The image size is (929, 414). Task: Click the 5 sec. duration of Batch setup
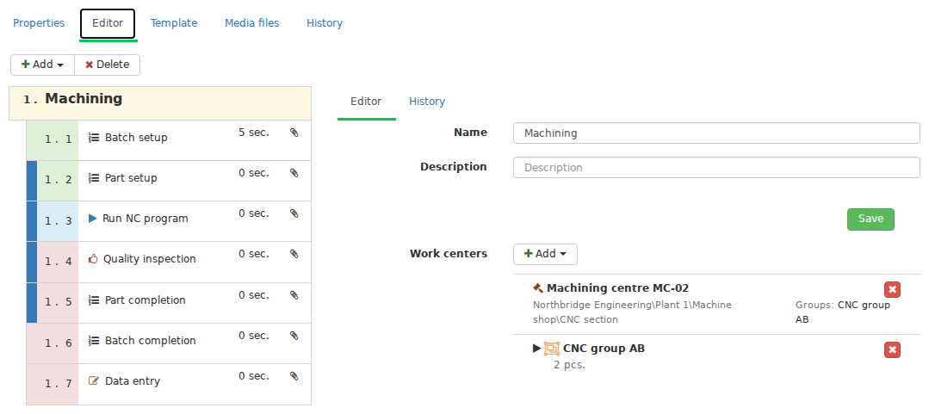(x=254, y=133)
